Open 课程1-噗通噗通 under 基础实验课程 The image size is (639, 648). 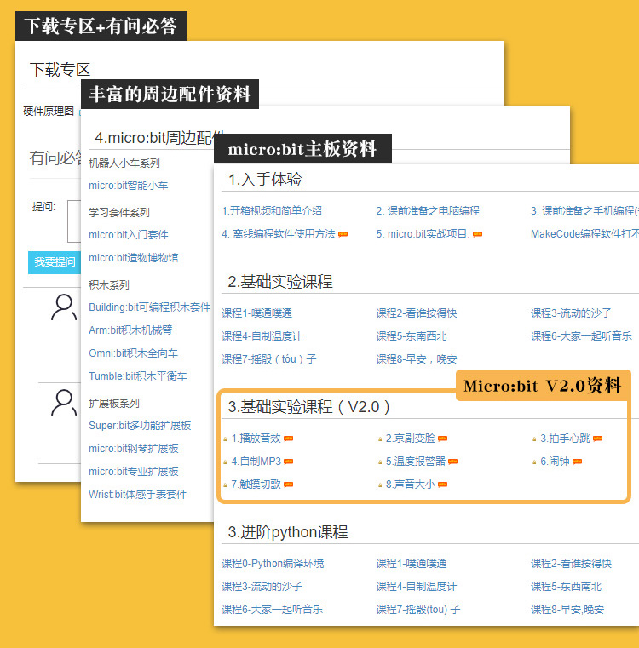(256, 313)
